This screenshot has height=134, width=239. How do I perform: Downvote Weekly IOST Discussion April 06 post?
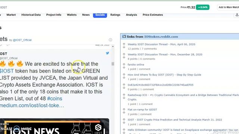pyautogui.click(x=124, y=47)
